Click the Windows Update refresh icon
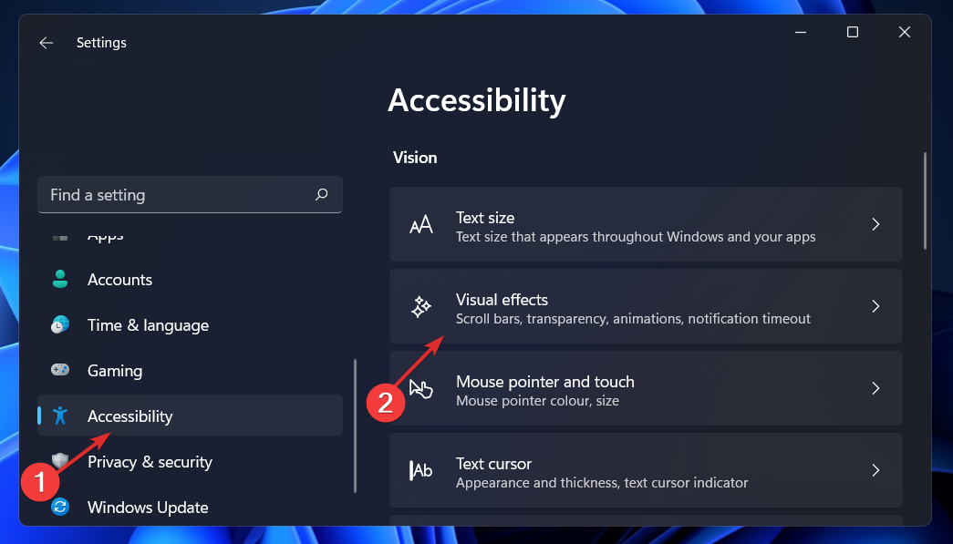The height and width of the screenshot is (544, 953). point(60,507)
